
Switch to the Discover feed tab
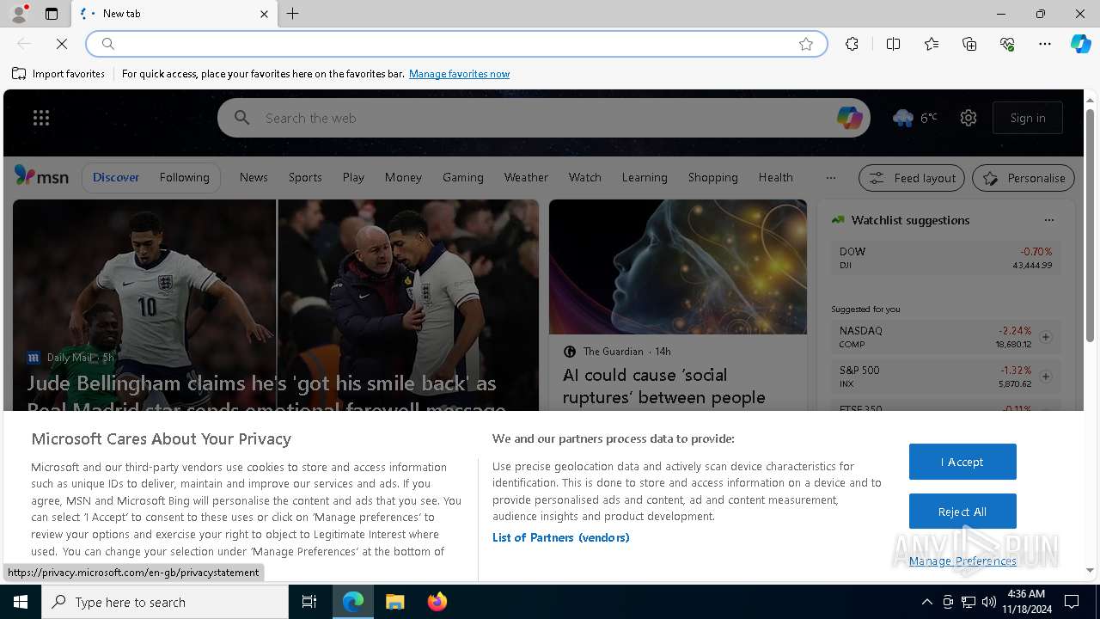click(116, 177)
